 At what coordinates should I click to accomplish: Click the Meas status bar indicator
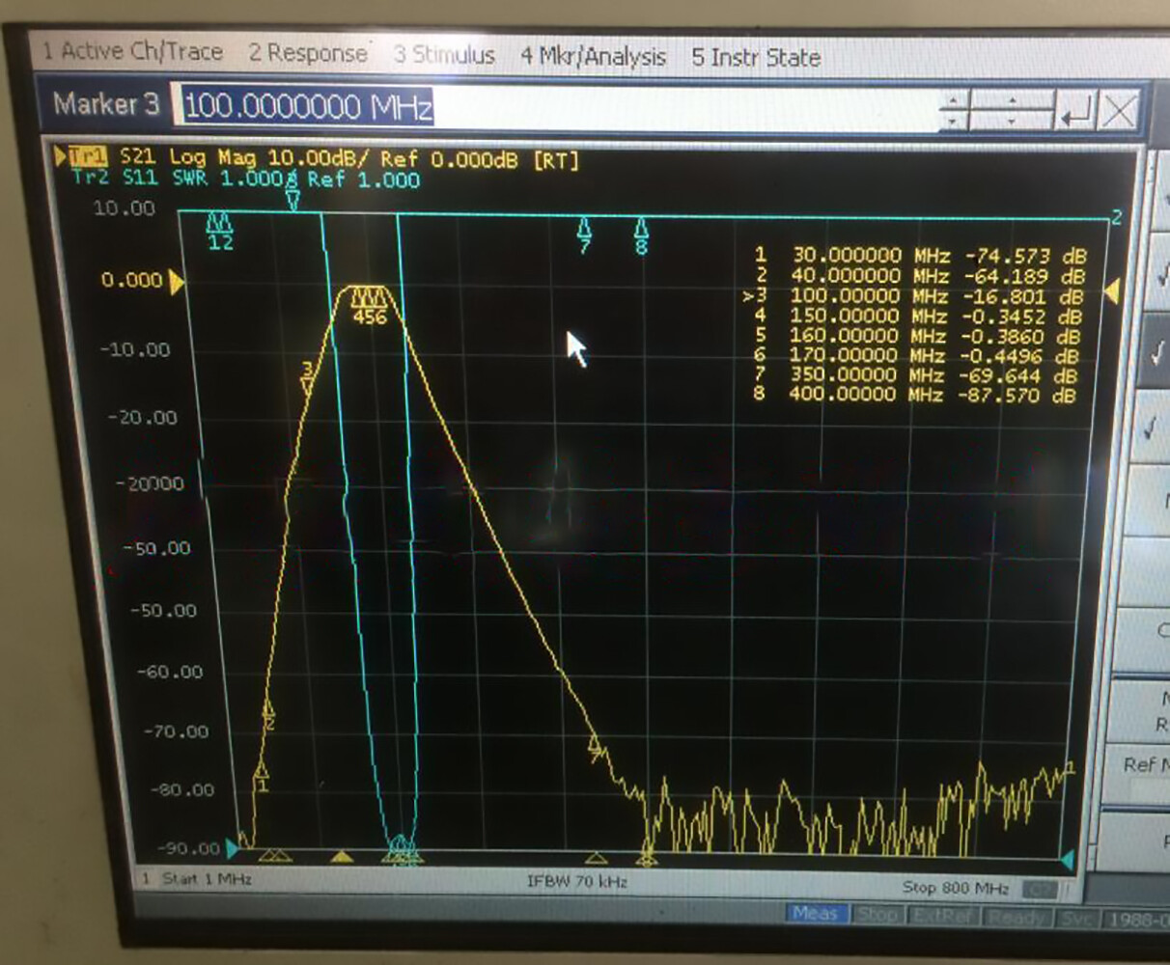point(816,913)
